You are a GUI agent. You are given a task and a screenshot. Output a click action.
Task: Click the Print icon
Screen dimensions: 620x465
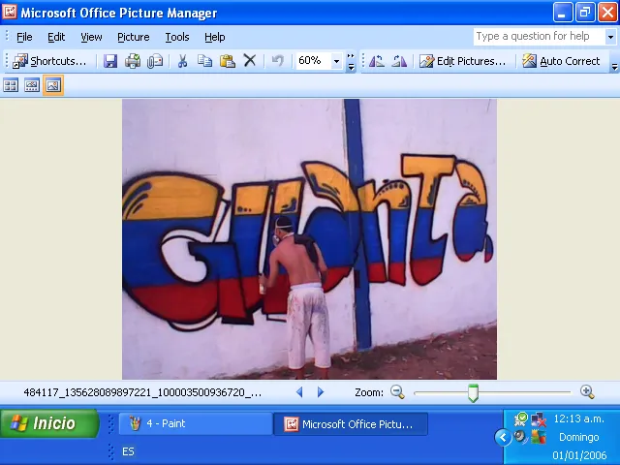(x=133, y=61)
